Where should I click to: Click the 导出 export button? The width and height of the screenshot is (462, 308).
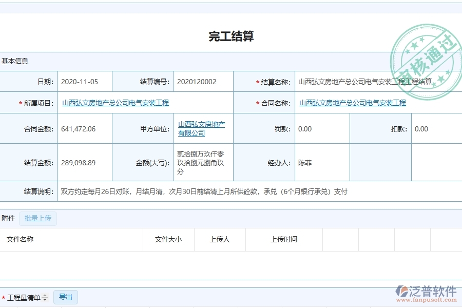[65, 297]
